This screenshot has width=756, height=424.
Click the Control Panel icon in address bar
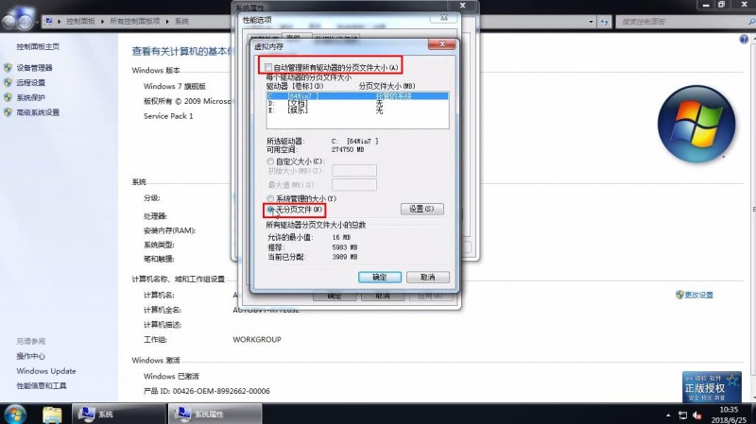pyautogui.click(x=49, y=21)
